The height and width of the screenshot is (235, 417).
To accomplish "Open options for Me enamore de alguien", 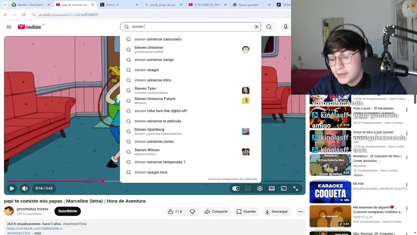I will click(x=407, y=209).
